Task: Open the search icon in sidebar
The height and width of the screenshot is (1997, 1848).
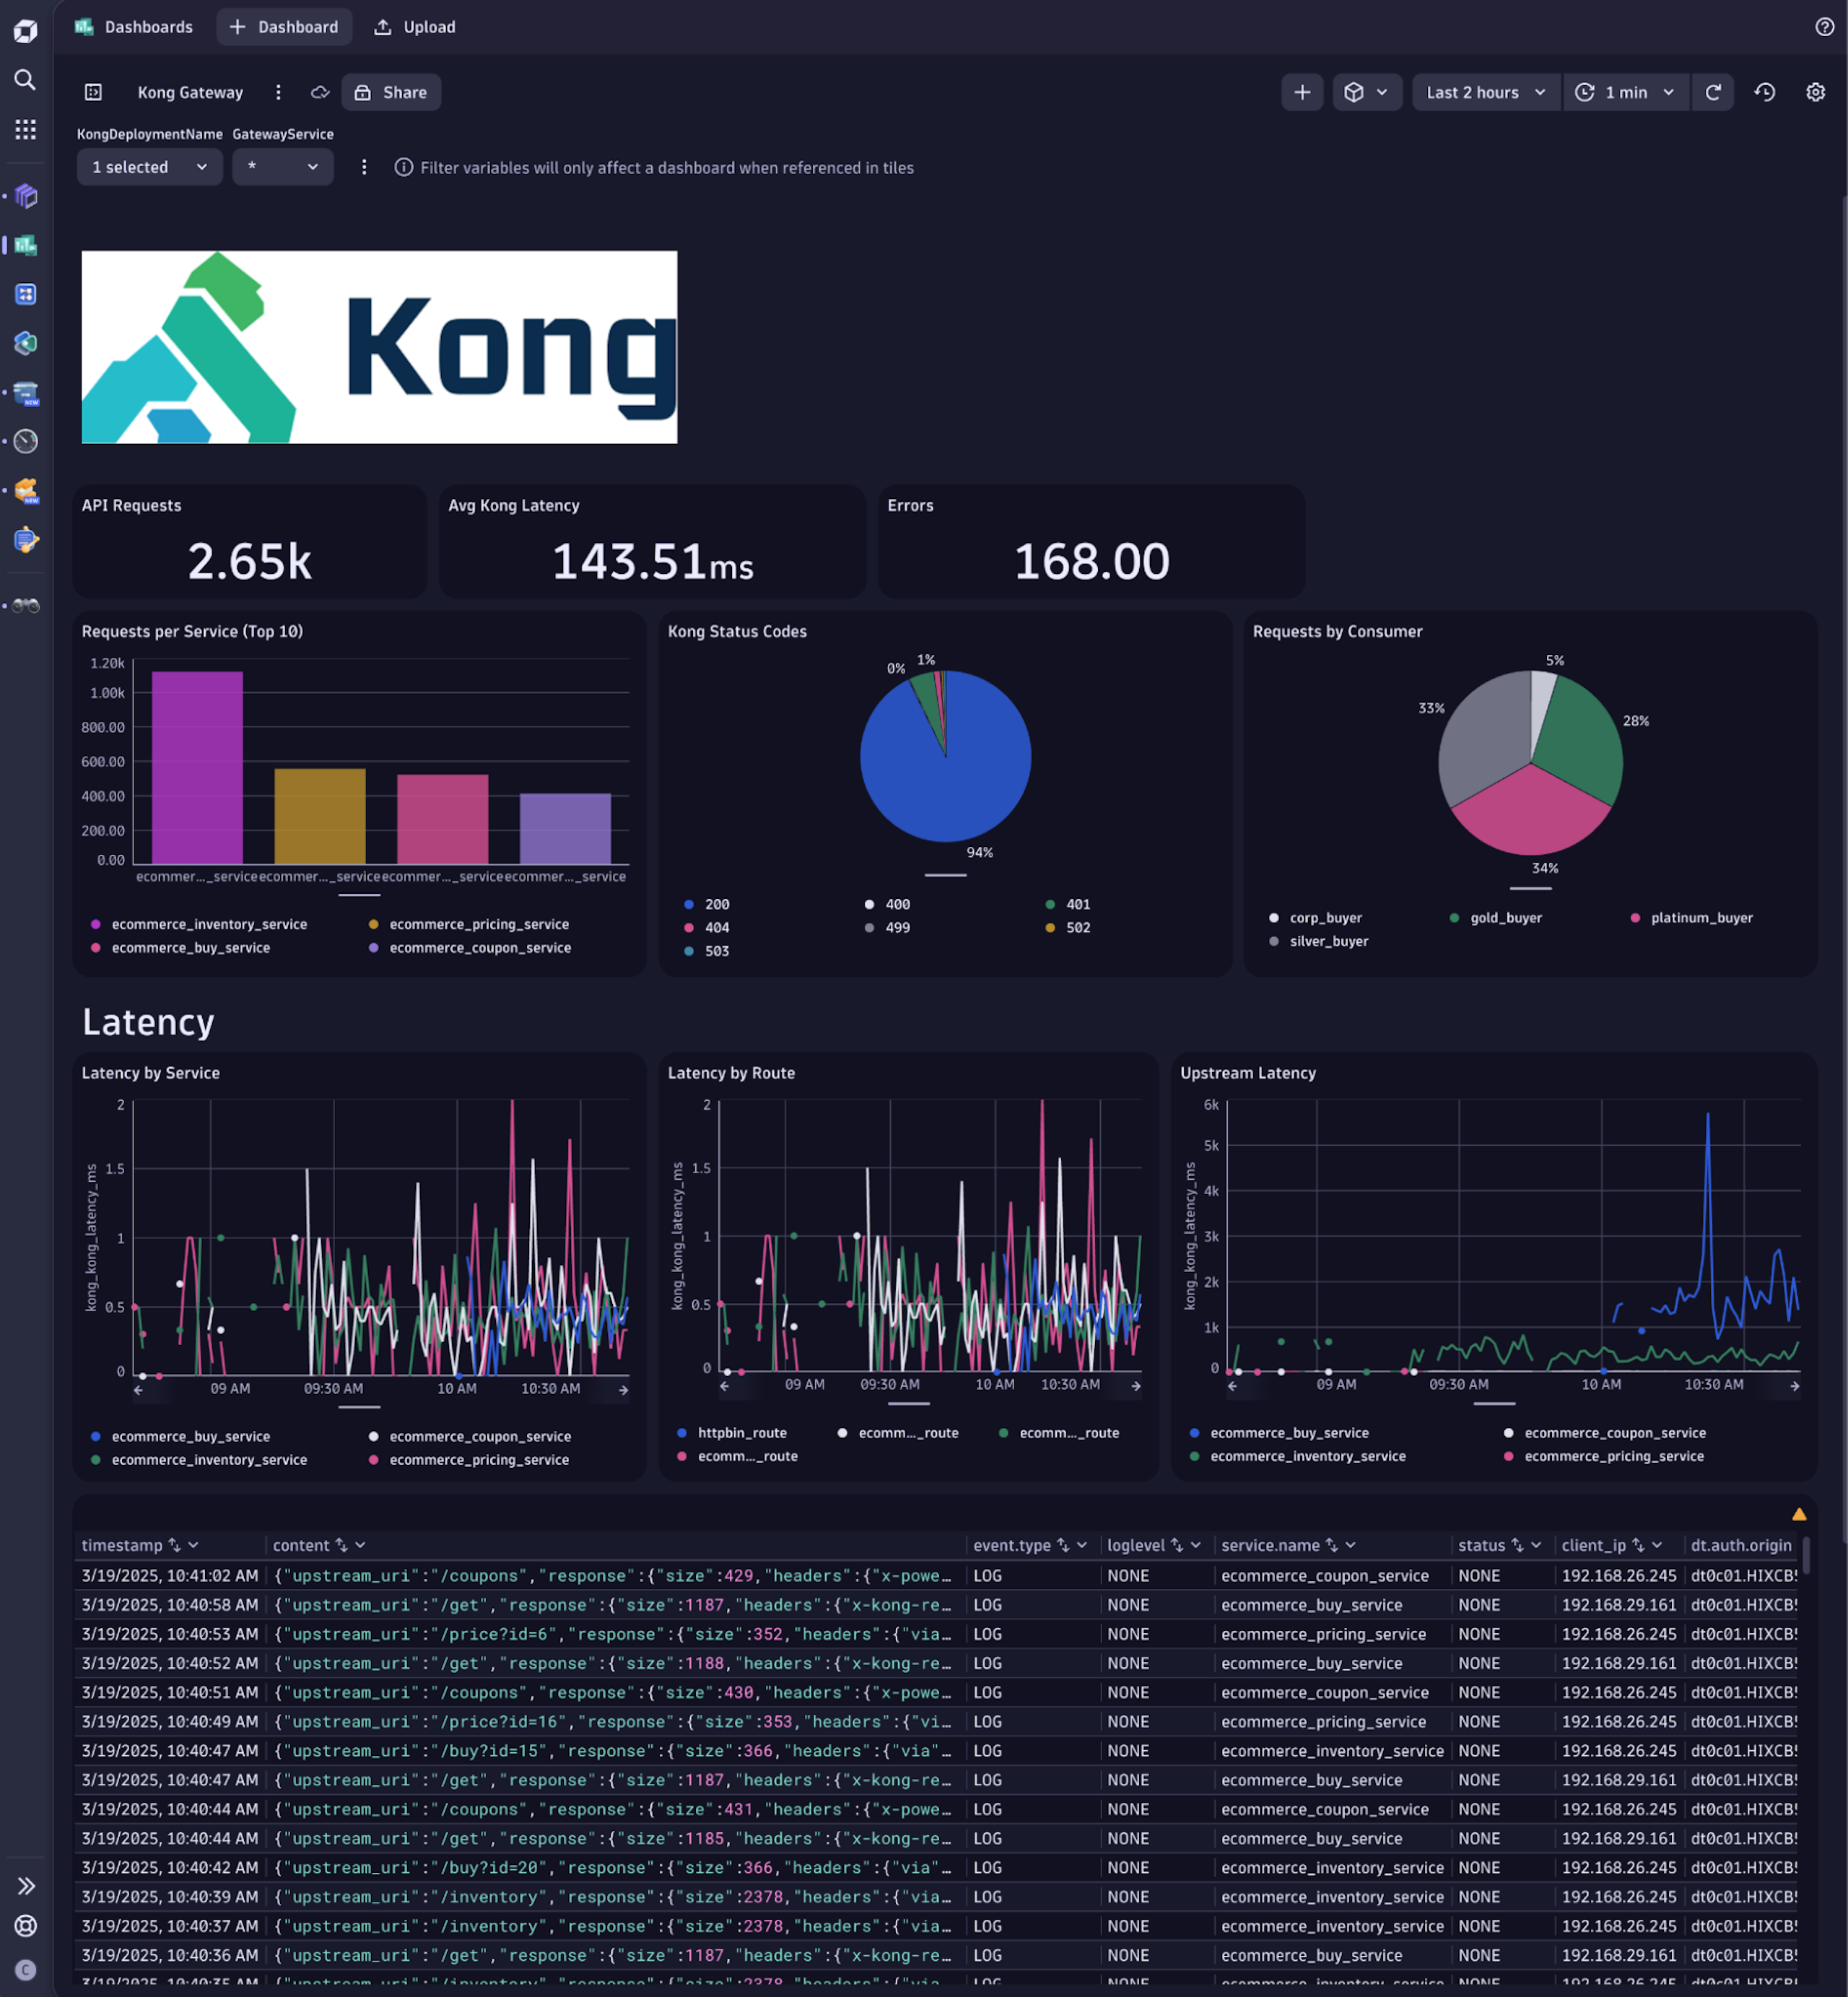Action: 25,80
